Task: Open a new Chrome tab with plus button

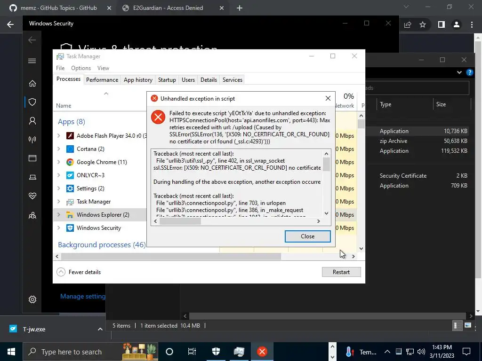Action: click(x=240, y=8)
